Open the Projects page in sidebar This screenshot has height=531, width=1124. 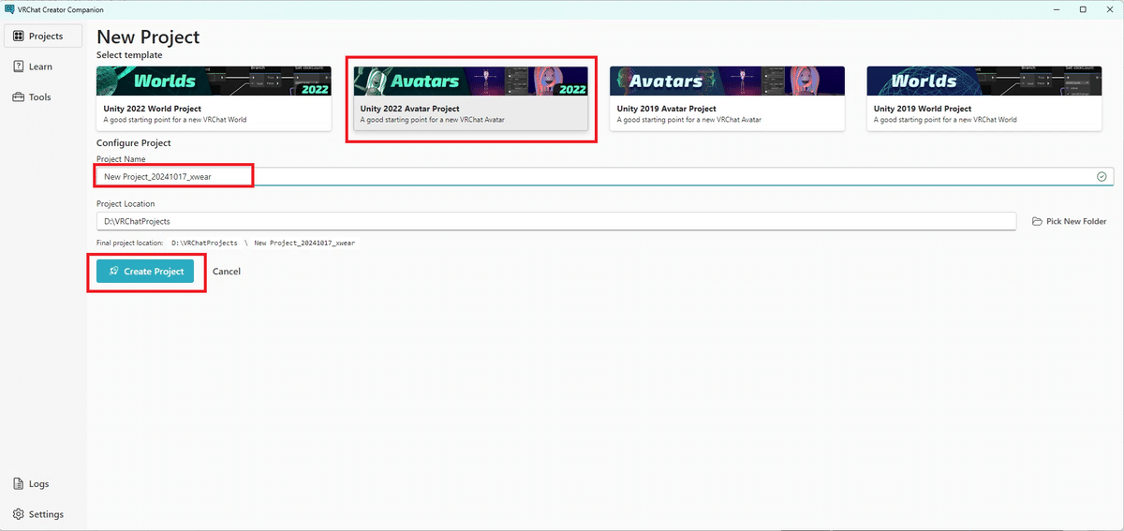coord(42,37)
